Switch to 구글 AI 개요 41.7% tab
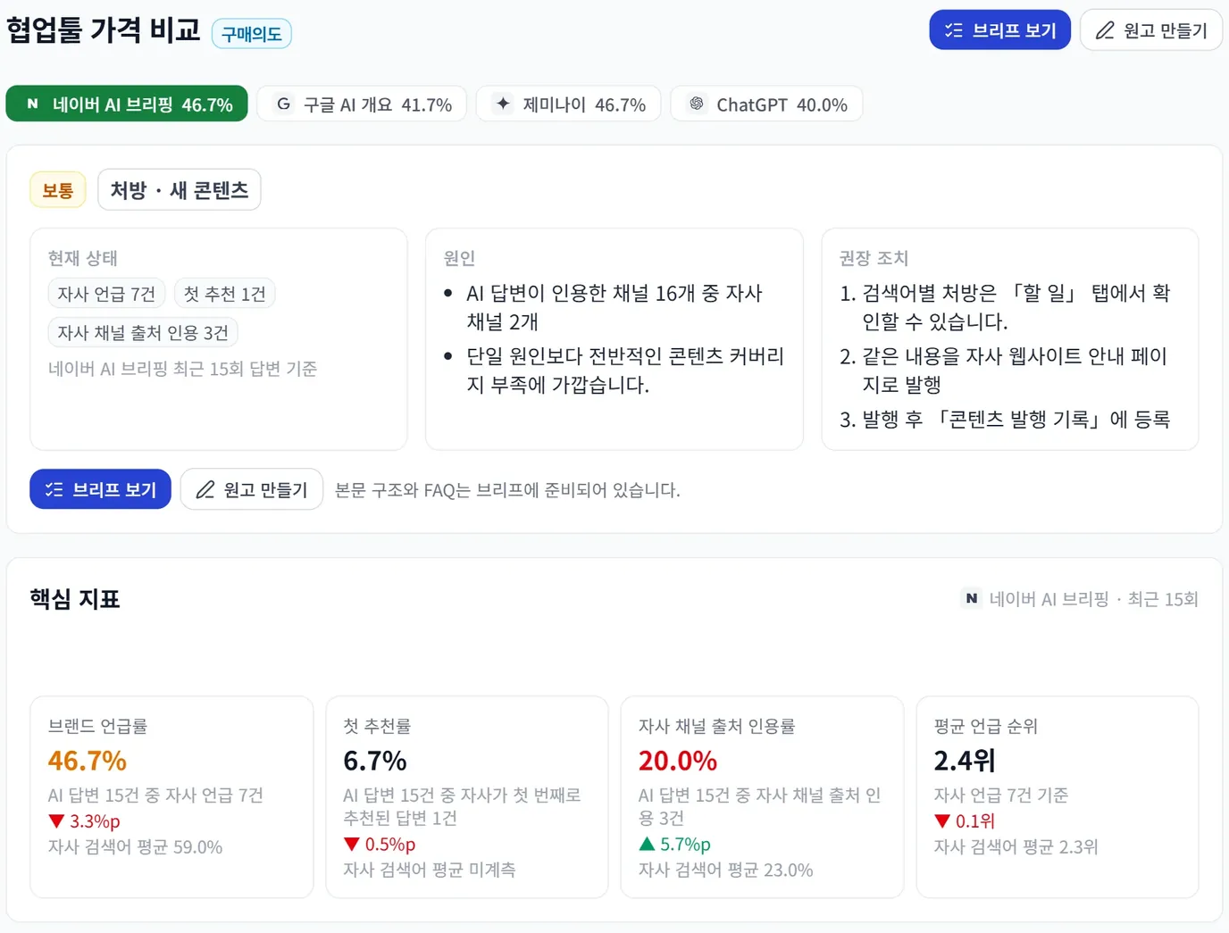Viewport: 1229px width, 933px height. (362, 104)
